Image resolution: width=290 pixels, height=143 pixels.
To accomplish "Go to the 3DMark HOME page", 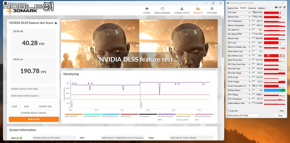I will [x=146, y=11].
